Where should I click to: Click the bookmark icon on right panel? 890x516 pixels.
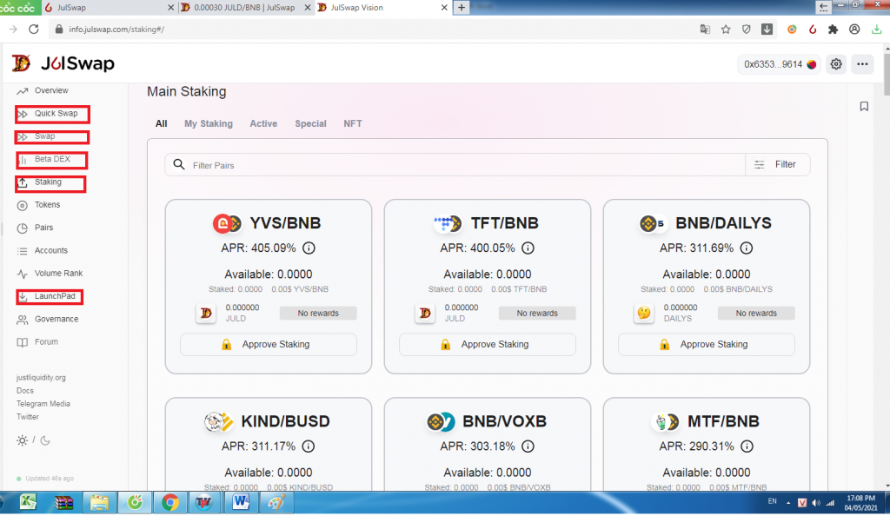864,107
